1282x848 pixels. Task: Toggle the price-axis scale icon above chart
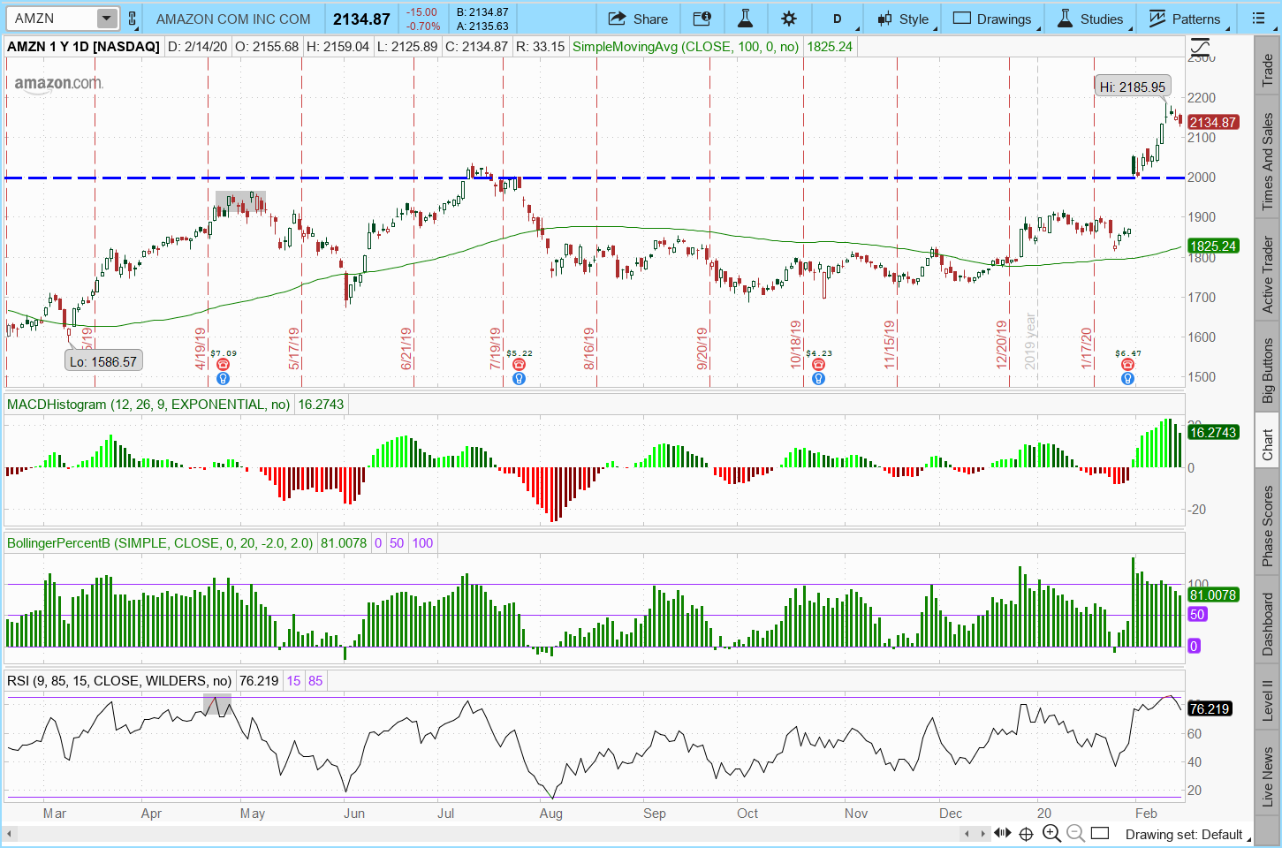tap(1200, 48)
